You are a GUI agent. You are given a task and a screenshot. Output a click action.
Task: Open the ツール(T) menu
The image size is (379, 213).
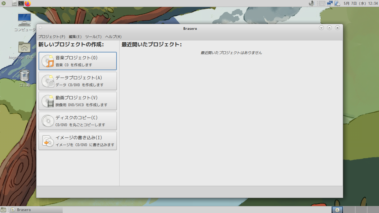click(94, 37)
